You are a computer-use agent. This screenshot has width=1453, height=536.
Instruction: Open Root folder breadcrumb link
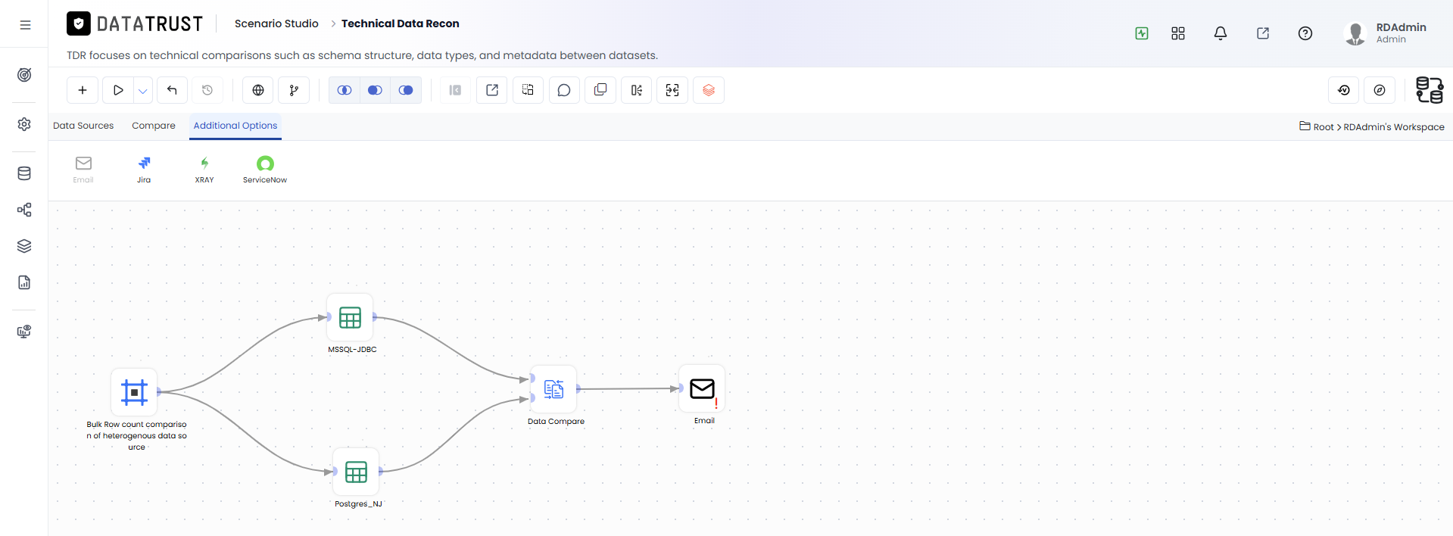pyautogui.click(x=1317, y=126)
